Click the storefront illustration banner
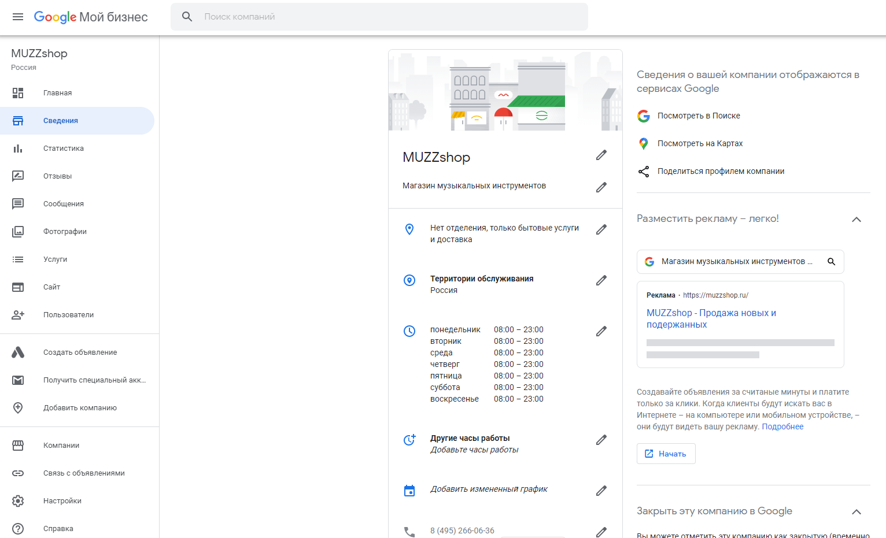The width and height of the screenshot is (886, 538). pos(505,90)
